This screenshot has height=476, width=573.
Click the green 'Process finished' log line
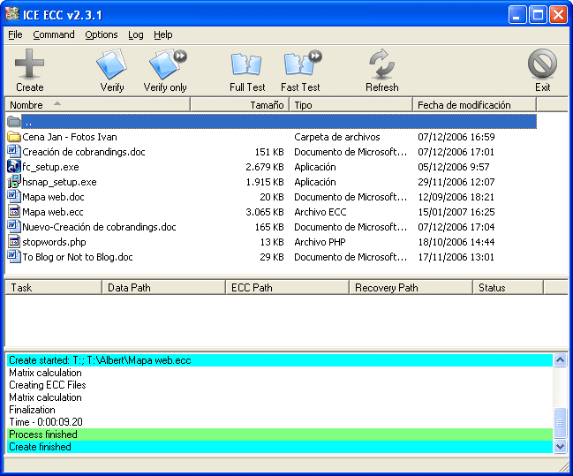coord(280,434)
